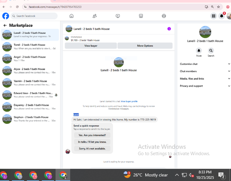Screen dimensions: 231x181
Task: Click the listing text '$1,100 - 2 beds 1 bath House'
Action: [85, 40]
